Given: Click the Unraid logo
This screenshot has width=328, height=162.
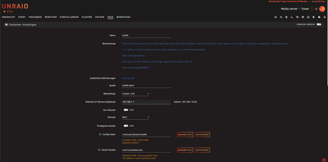Looking at the screenshot, I should tap(15, 6).
